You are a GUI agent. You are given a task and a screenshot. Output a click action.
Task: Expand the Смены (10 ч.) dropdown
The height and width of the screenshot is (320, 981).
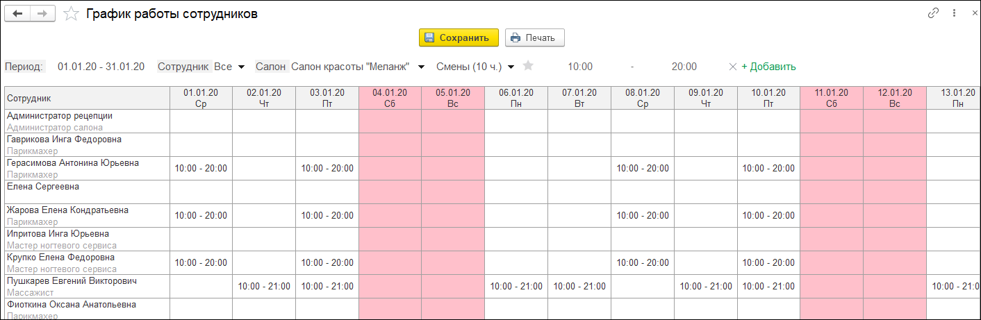[511, 67]
